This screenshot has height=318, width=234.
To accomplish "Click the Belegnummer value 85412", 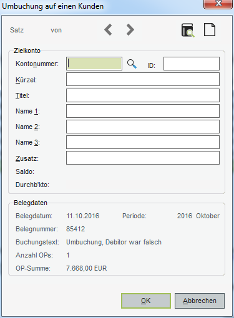I will (x=76, y=229).
